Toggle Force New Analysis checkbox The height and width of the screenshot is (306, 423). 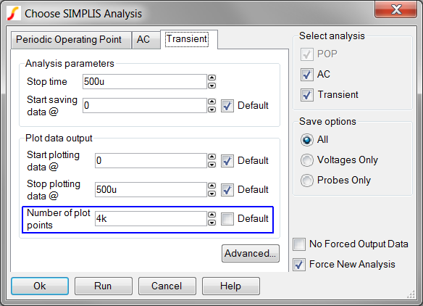tap(299, 265)
